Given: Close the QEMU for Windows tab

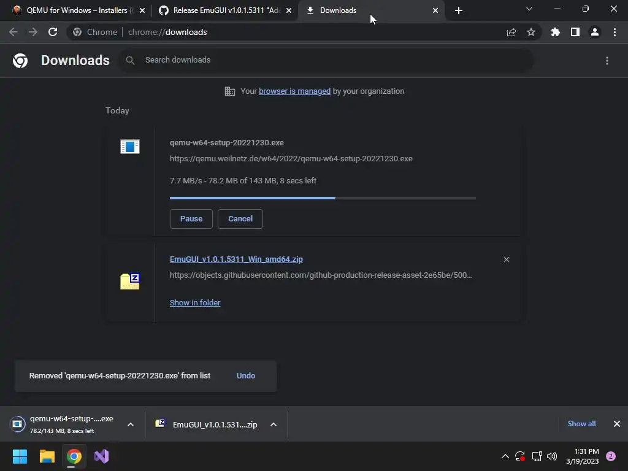Looking at the screenshot, I should click(142, 11).
